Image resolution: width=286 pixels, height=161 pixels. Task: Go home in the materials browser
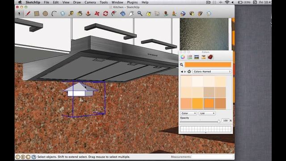click(189, 72)
